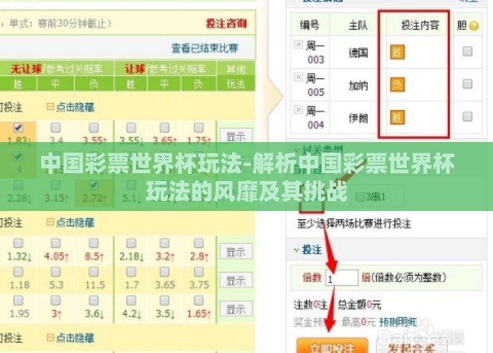Check the box above odds 1.7

click(131, 271)
